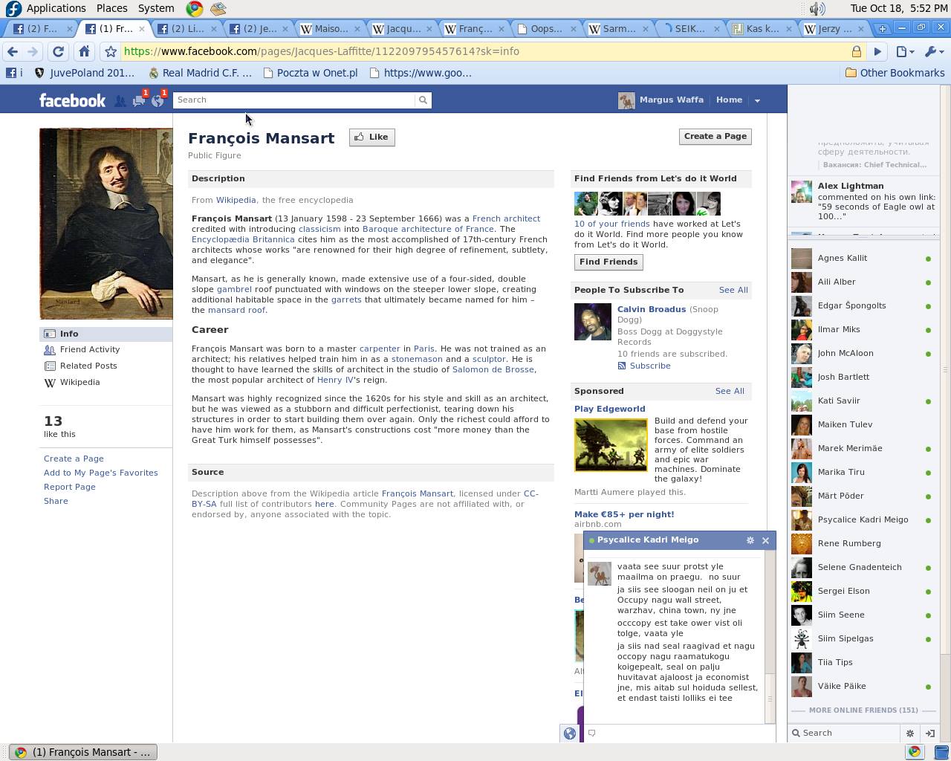
Task: Open the browser home page icon
Action: [84, 51]
